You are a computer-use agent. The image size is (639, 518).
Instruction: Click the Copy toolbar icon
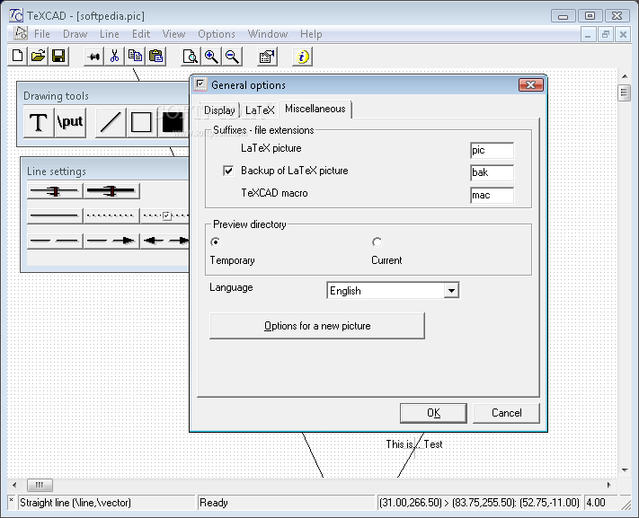[136, 57]
